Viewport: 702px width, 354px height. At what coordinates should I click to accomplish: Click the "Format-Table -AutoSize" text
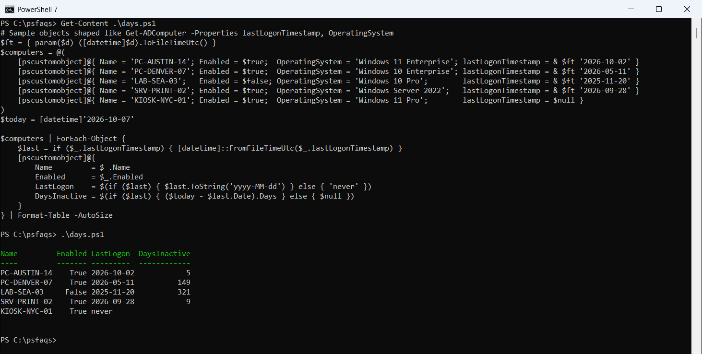(x=65, y=215)
